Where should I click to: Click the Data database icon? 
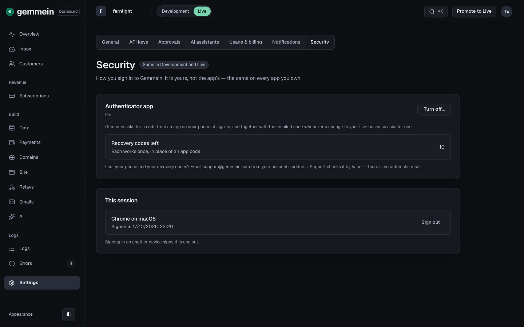coord(12,128)
